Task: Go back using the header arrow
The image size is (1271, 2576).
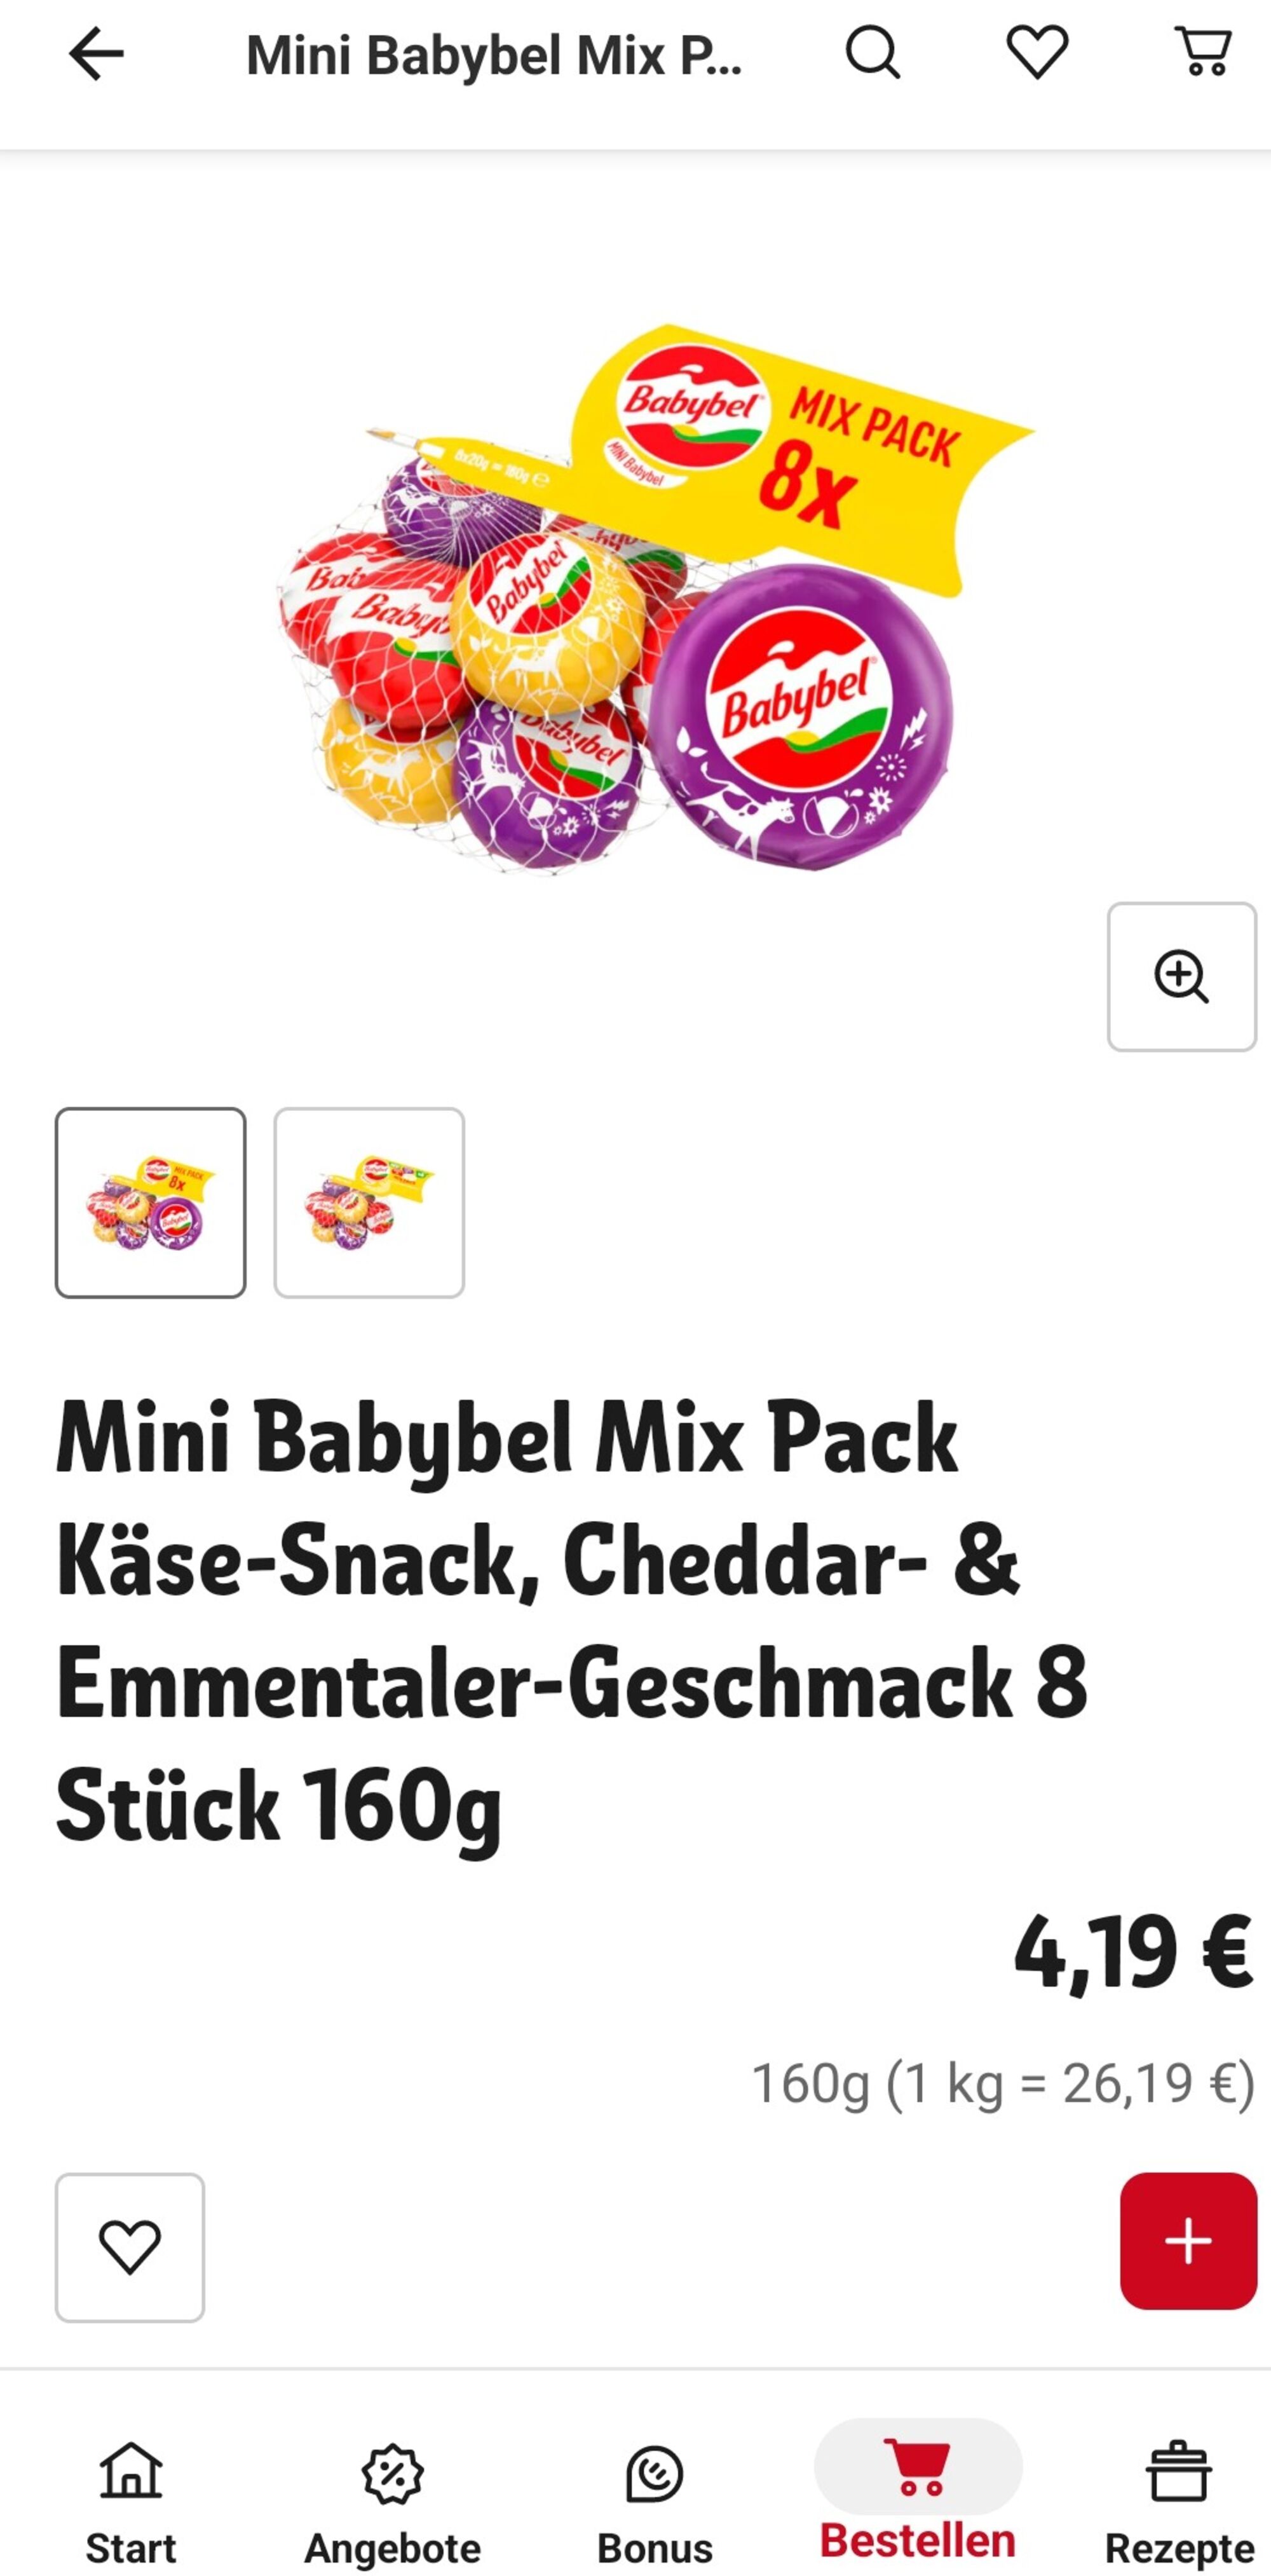Action: click(96, 54)
